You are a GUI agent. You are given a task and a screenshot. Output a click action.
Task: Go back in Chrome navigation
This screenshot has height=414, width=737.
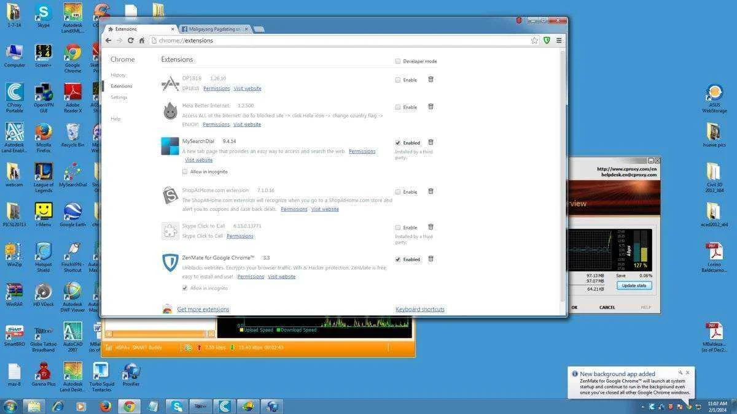click(x=109, y=40)
